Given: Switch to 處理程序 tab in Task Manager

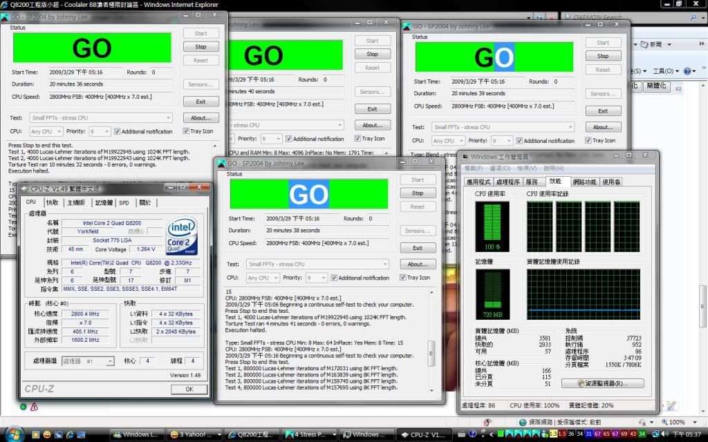Looking at the screenshot, I should click(507, 182).
